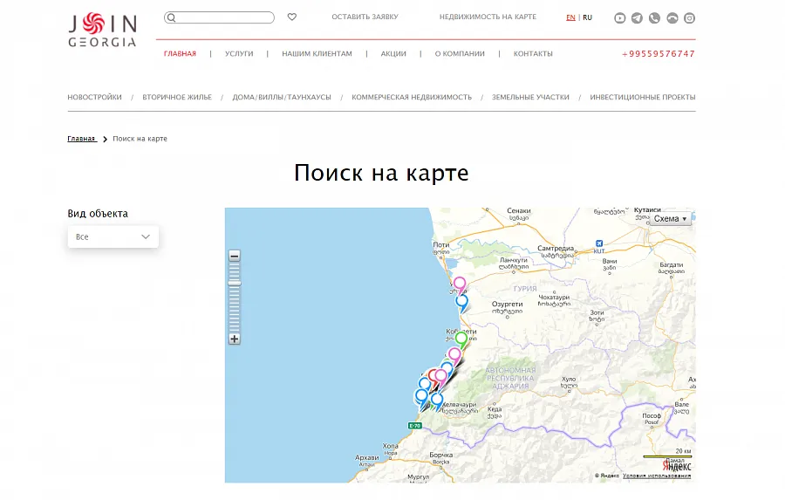
Task: Go to the ЗЕМЕЛЬНЫЕ УЧАСТКИ category
Action: point(530,97)
